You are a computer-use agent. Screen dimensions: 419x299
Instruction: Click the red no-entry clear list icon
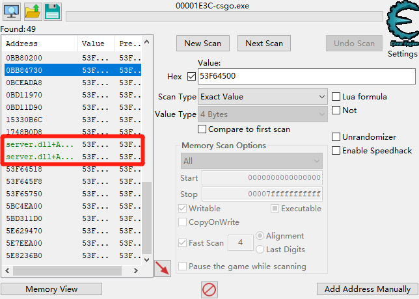(209, 289)
